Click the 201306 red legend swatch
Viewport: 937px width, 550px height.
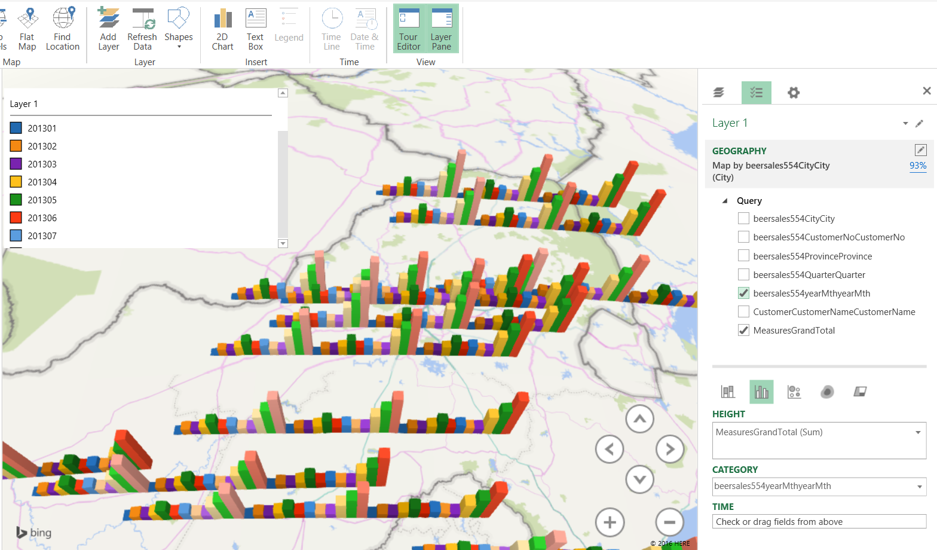16,218
